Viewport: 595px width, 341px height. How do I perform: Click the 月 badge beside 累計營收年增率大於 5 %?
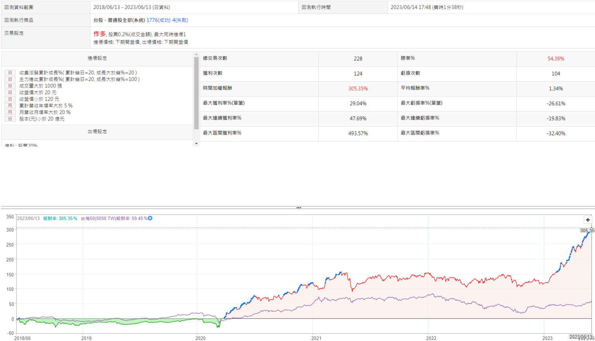coord(10,106)
